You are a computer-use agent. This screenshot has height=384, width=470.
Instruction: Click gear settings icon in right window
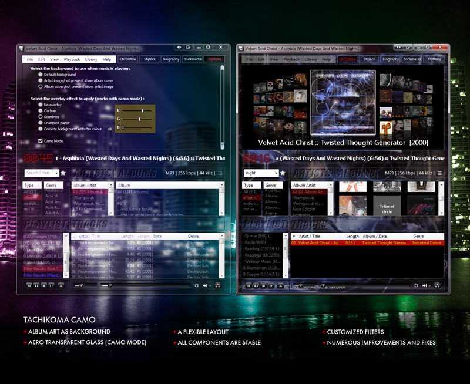click(416, 285)
